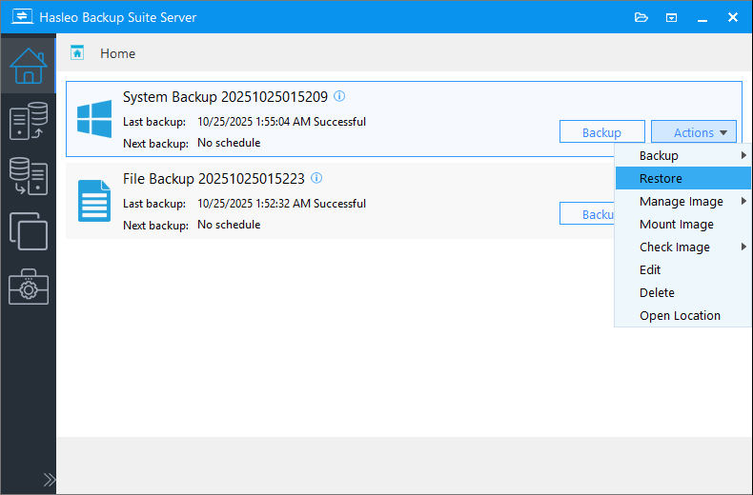Open the Home page from the sidebar
753x495 pixels.
[x=29, y=66]
